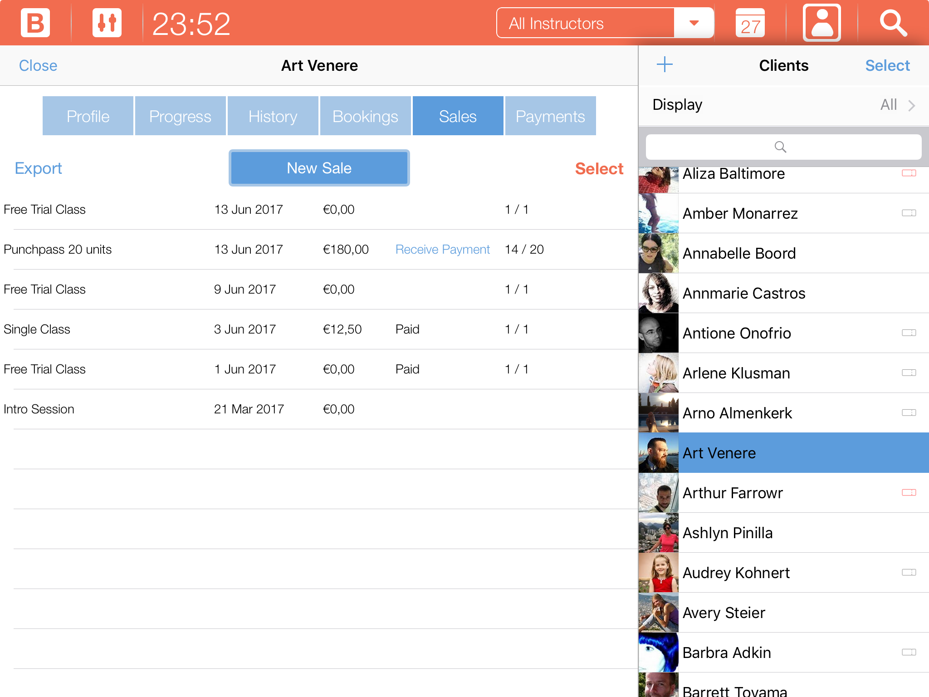Add a new client with the plus icon
This screenshot has width=929, height=697.
click(x=665, y=64)
